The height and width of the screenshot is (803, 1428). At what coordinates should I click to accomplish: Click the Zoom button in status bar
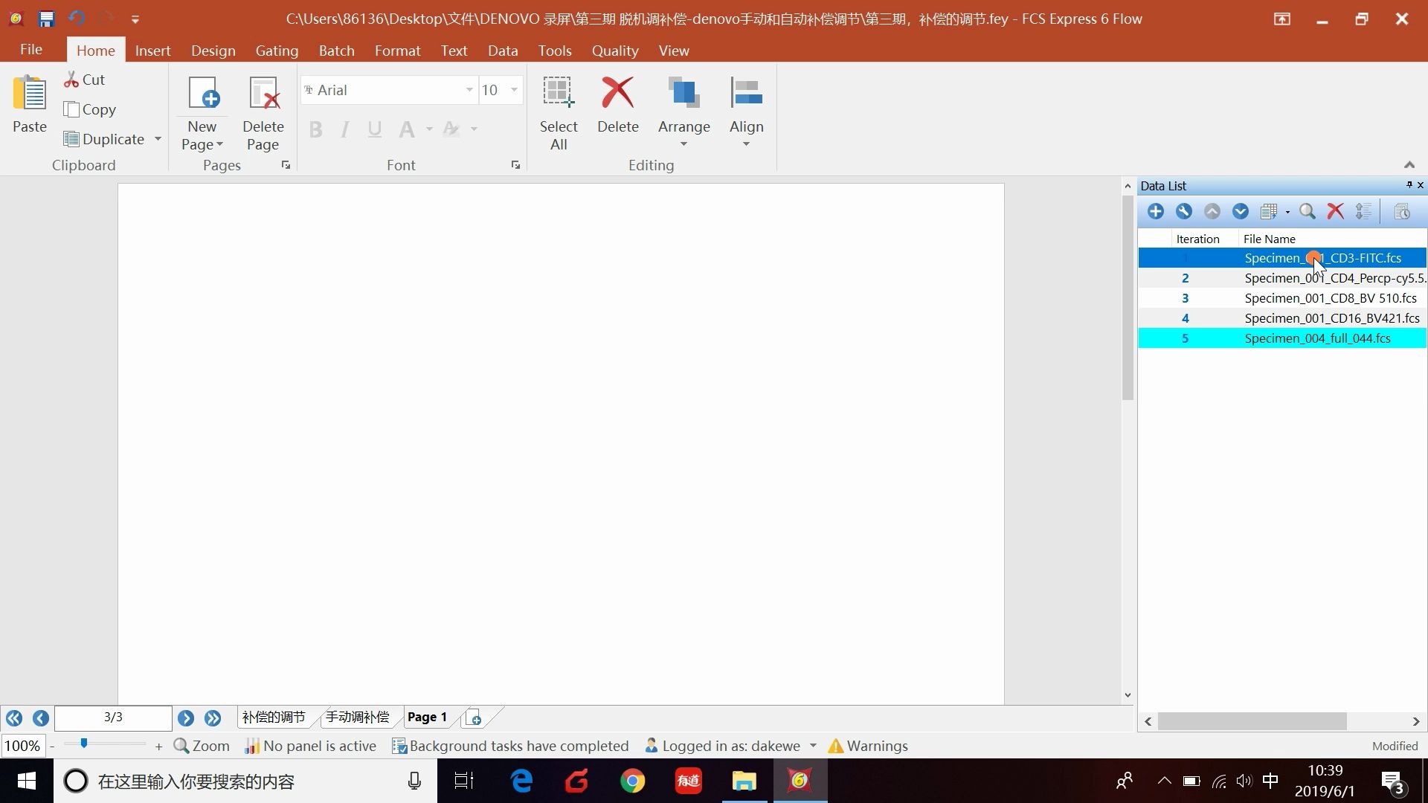tap(202, 746)
